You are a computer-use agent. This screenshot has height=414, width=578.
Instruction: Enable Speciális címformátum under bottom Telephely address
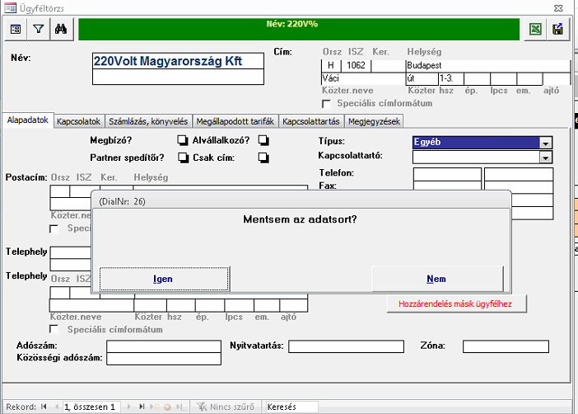pyautogui.click(x=54, y=329)
